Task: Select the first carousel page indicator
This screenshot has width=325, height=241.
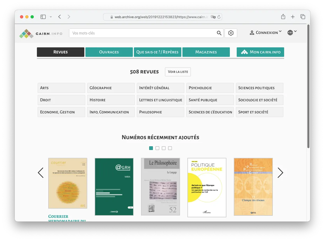Action: (151, 148)
